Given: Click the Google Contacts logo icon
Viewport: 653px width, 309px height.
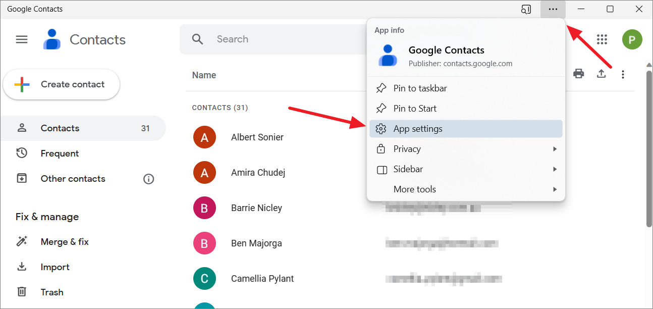Looking at the screenshot, I should coord(52,39).
